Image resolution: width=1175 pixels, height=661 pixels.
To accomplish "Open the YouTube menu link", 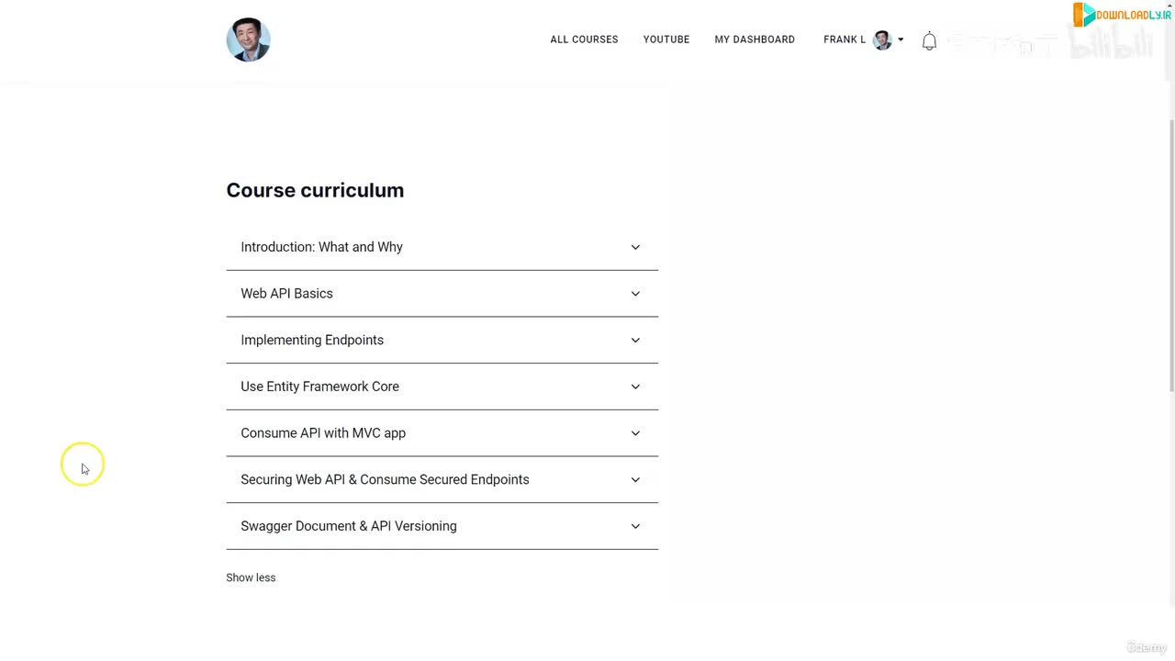I will [x=666, y=39].
